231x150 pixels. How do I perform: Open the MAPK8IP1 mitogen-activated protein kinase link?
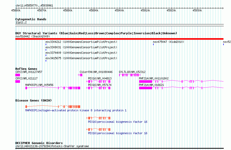[76, 110]
